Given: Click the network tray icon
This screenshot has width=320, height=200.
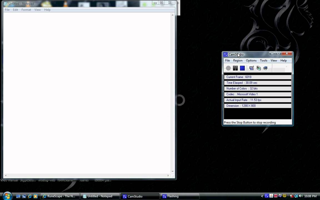Looking at the screenshot, I should 296,196.
